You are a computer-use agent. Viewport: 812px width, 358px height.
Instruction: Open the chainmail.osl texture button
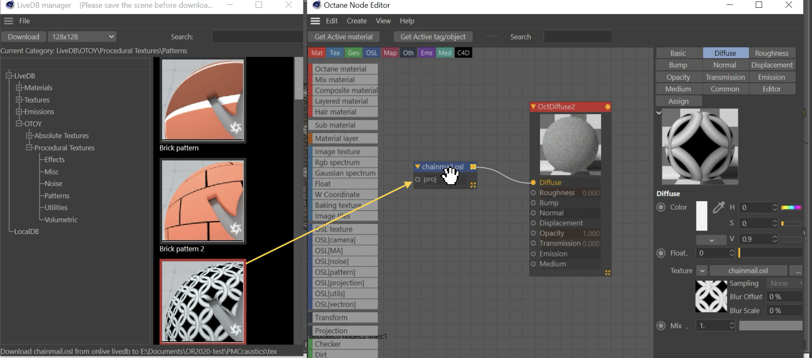[748, 271]
